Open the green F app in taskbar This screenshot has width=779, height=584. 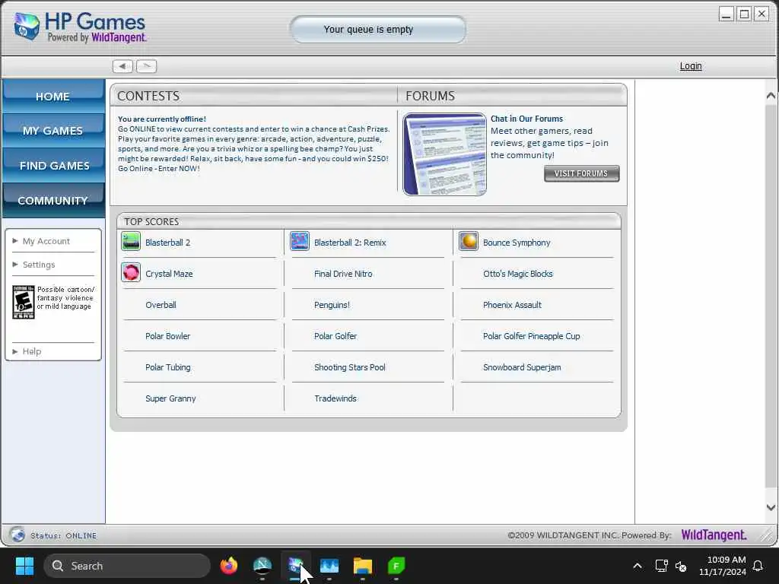(x=396, y=566)
